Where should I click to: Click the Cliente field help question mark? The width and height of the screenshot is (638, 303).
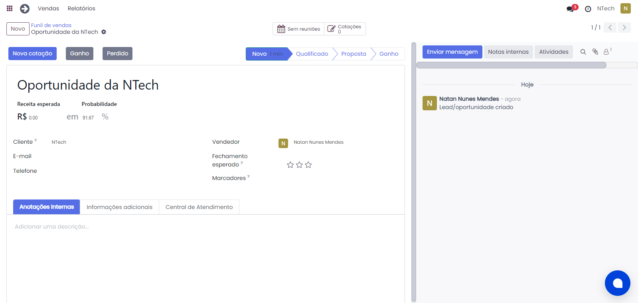[x=36, y=140]
